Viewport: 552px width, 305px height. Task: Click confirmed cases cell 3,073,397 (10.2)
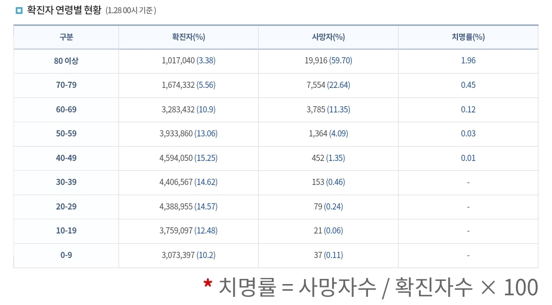coord(188,255)
